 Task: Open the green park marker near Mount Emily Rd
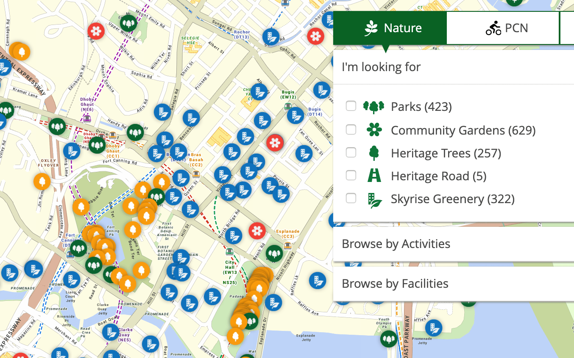coord(128,23)
